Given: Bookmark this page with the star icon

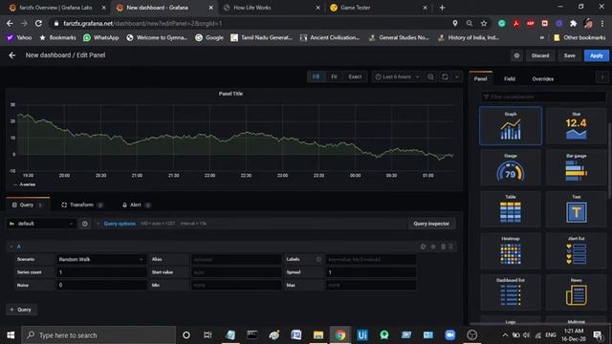Looking at the screenshot, I should (484, 23).
